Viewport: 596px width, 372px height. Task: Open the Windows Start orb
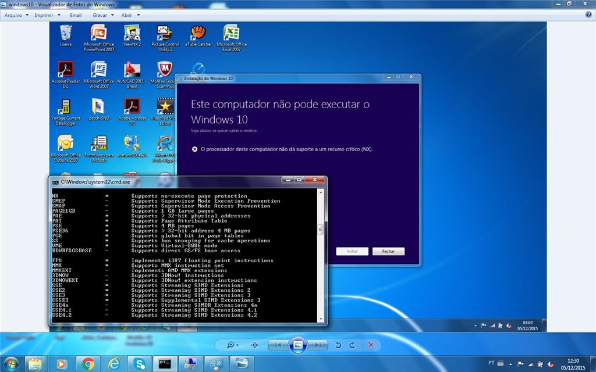[10, 364]
